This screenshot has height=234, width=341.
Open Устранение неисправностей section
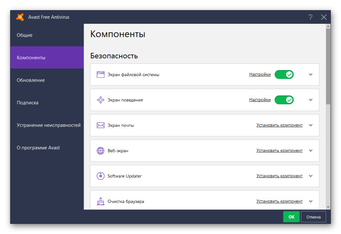(x=47, y=125)
